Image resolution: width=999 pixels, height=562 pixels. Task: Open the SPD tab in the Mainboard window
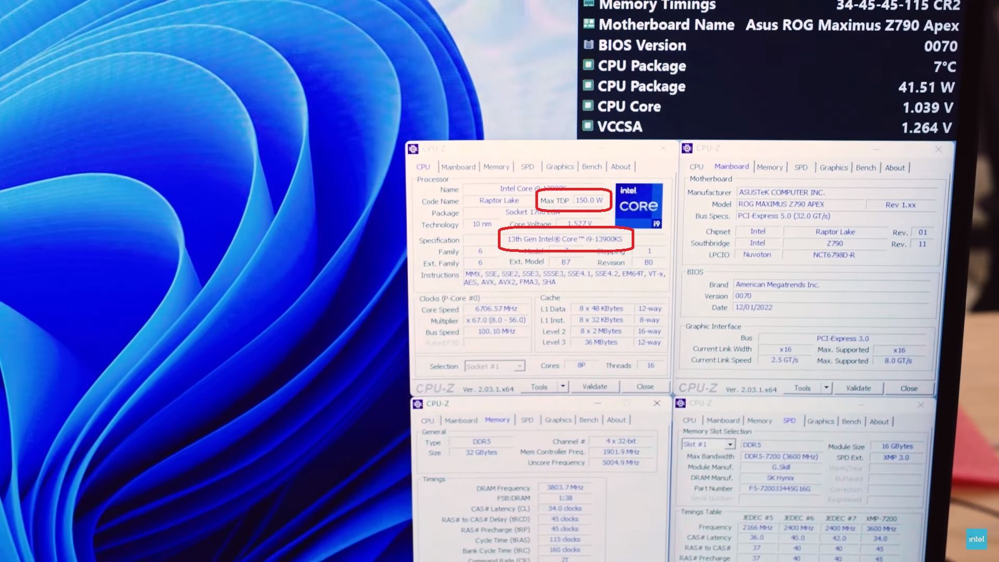click(x=801, y=167)
